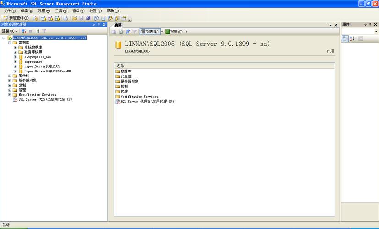Click the Up one level icon in Summary toolbar
Screen dimensions: 379x229
click(x=114, y=32)
